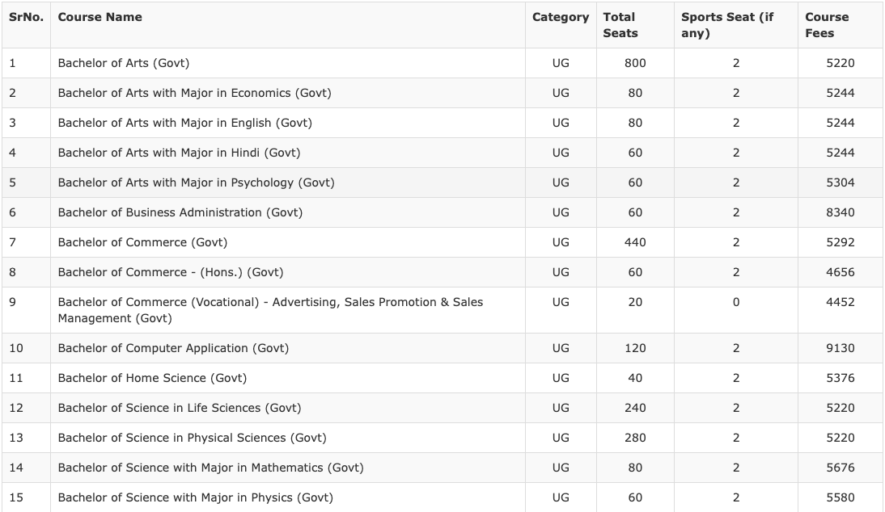This screenshot has height=512, width=885.
Task: Click the Sports Seat column header
Action: pyautogui.click(x=726, y=25)
